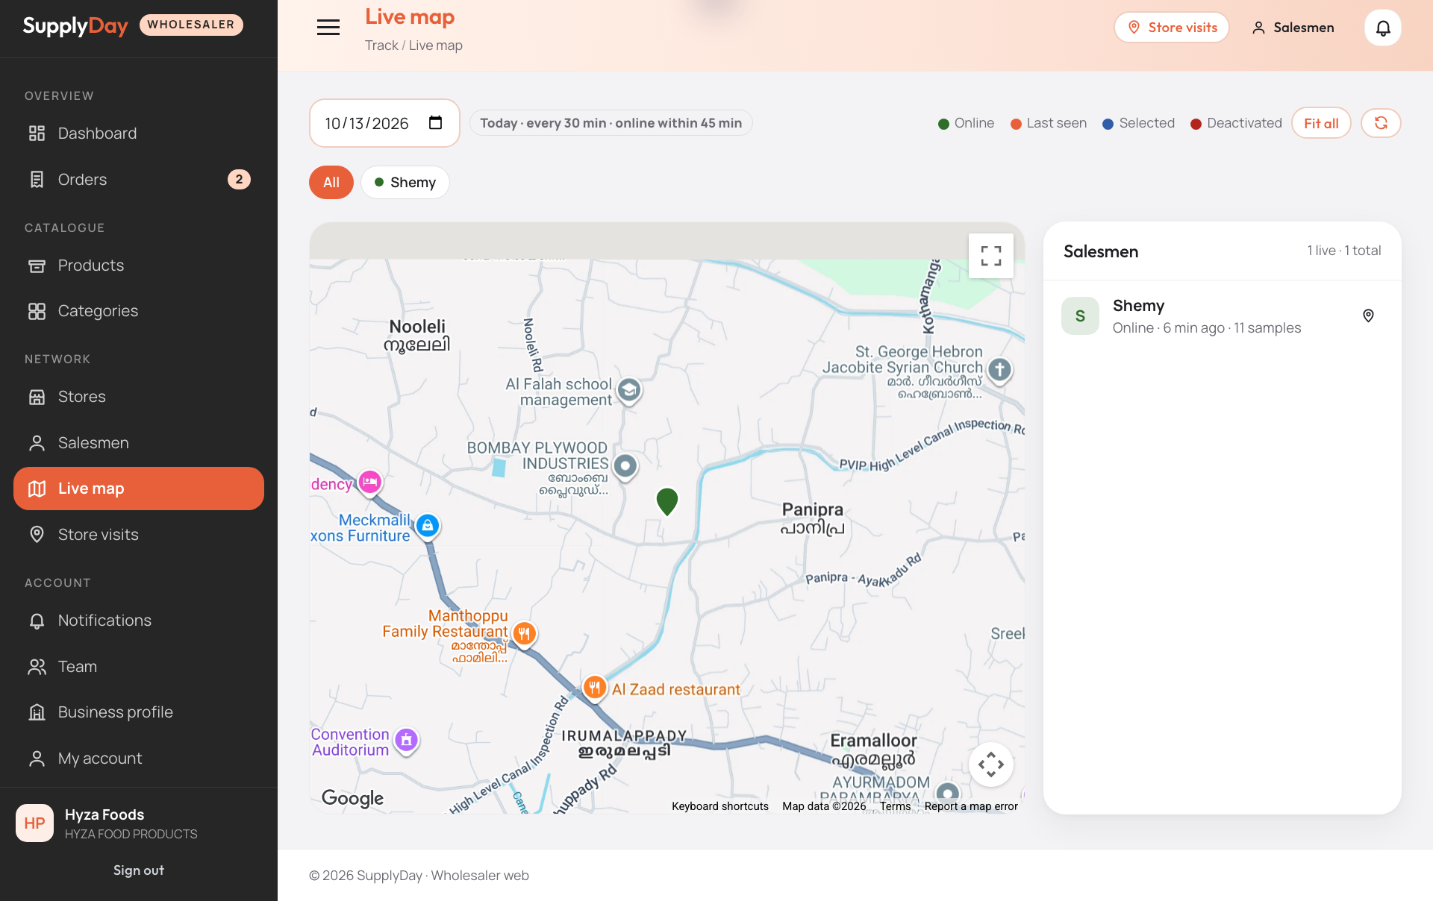
Task: Click the green salesman marker on map
Action: point(667,501)
